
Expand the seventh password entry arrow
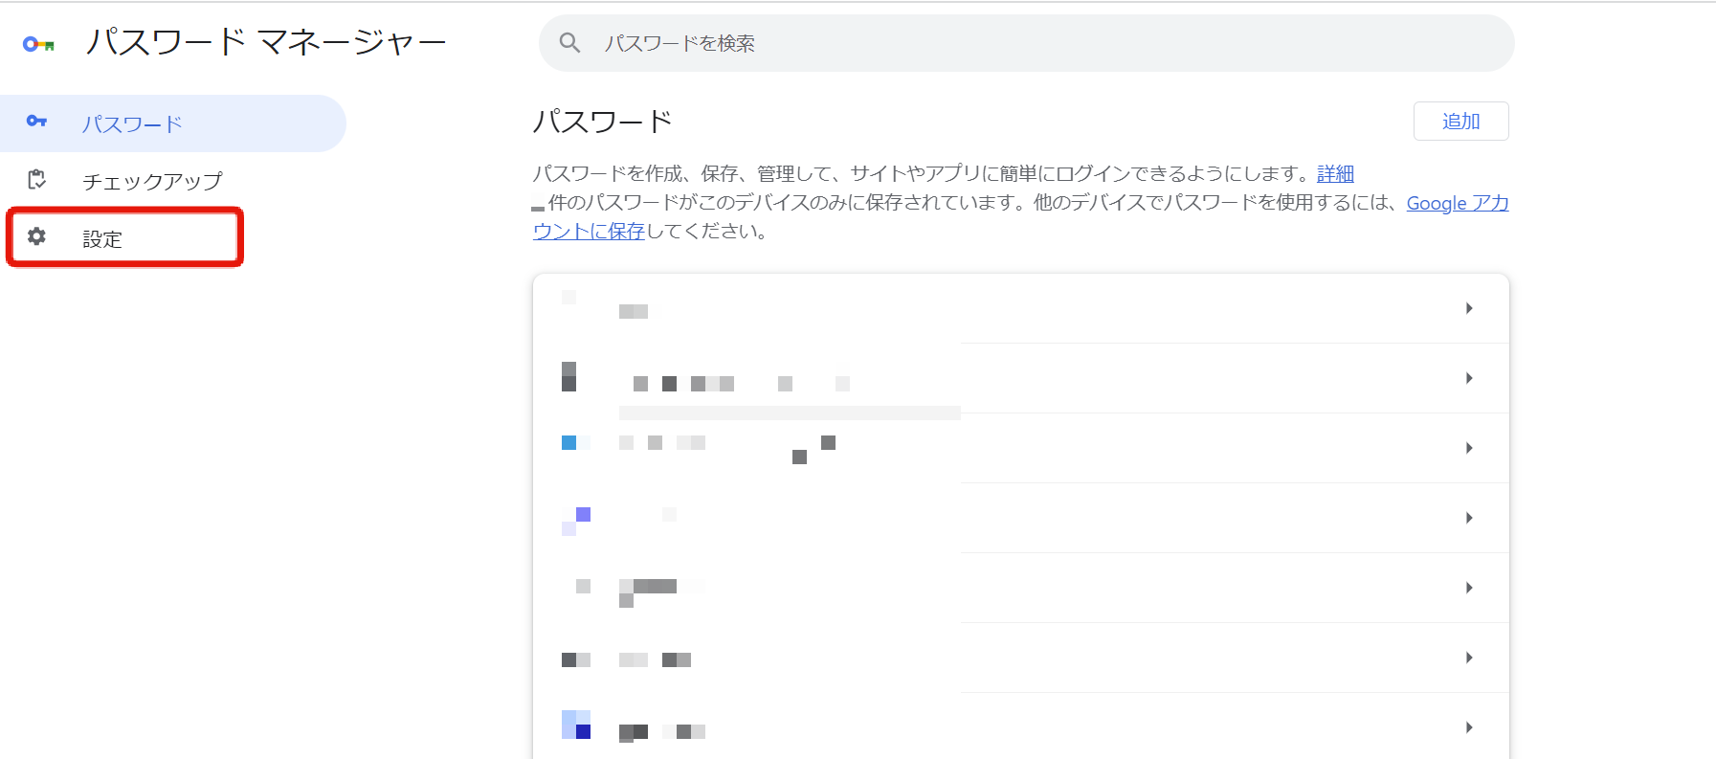click(x=1469, y=727)
